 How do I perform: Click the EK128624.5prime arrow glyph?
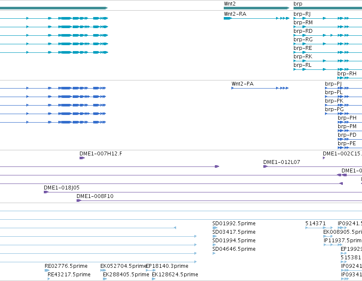pos(154,279)
